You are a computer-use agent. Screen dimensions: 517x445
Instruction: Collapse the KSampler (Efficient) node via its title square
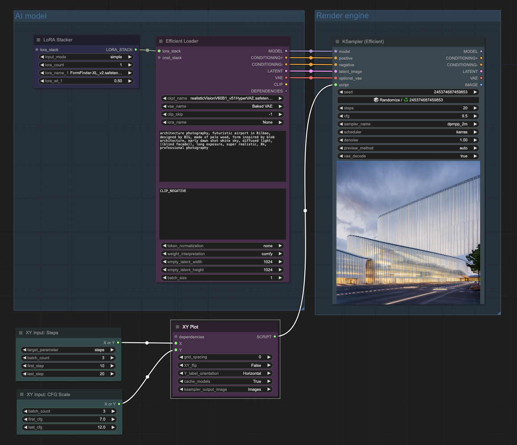pyautogui.click(x=337, y=42)
